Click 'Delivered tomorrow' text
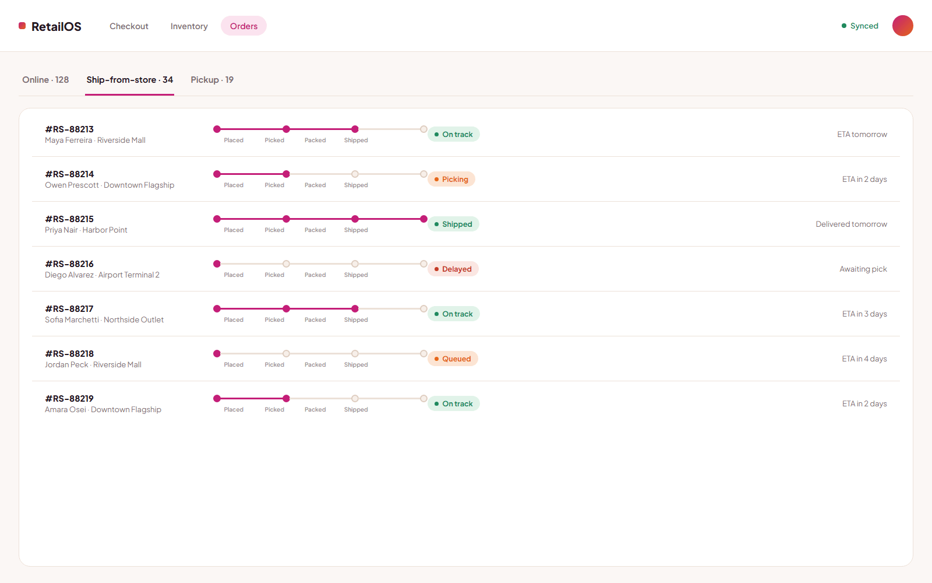Screen dimensions: 932x583 tap(851, 224)
